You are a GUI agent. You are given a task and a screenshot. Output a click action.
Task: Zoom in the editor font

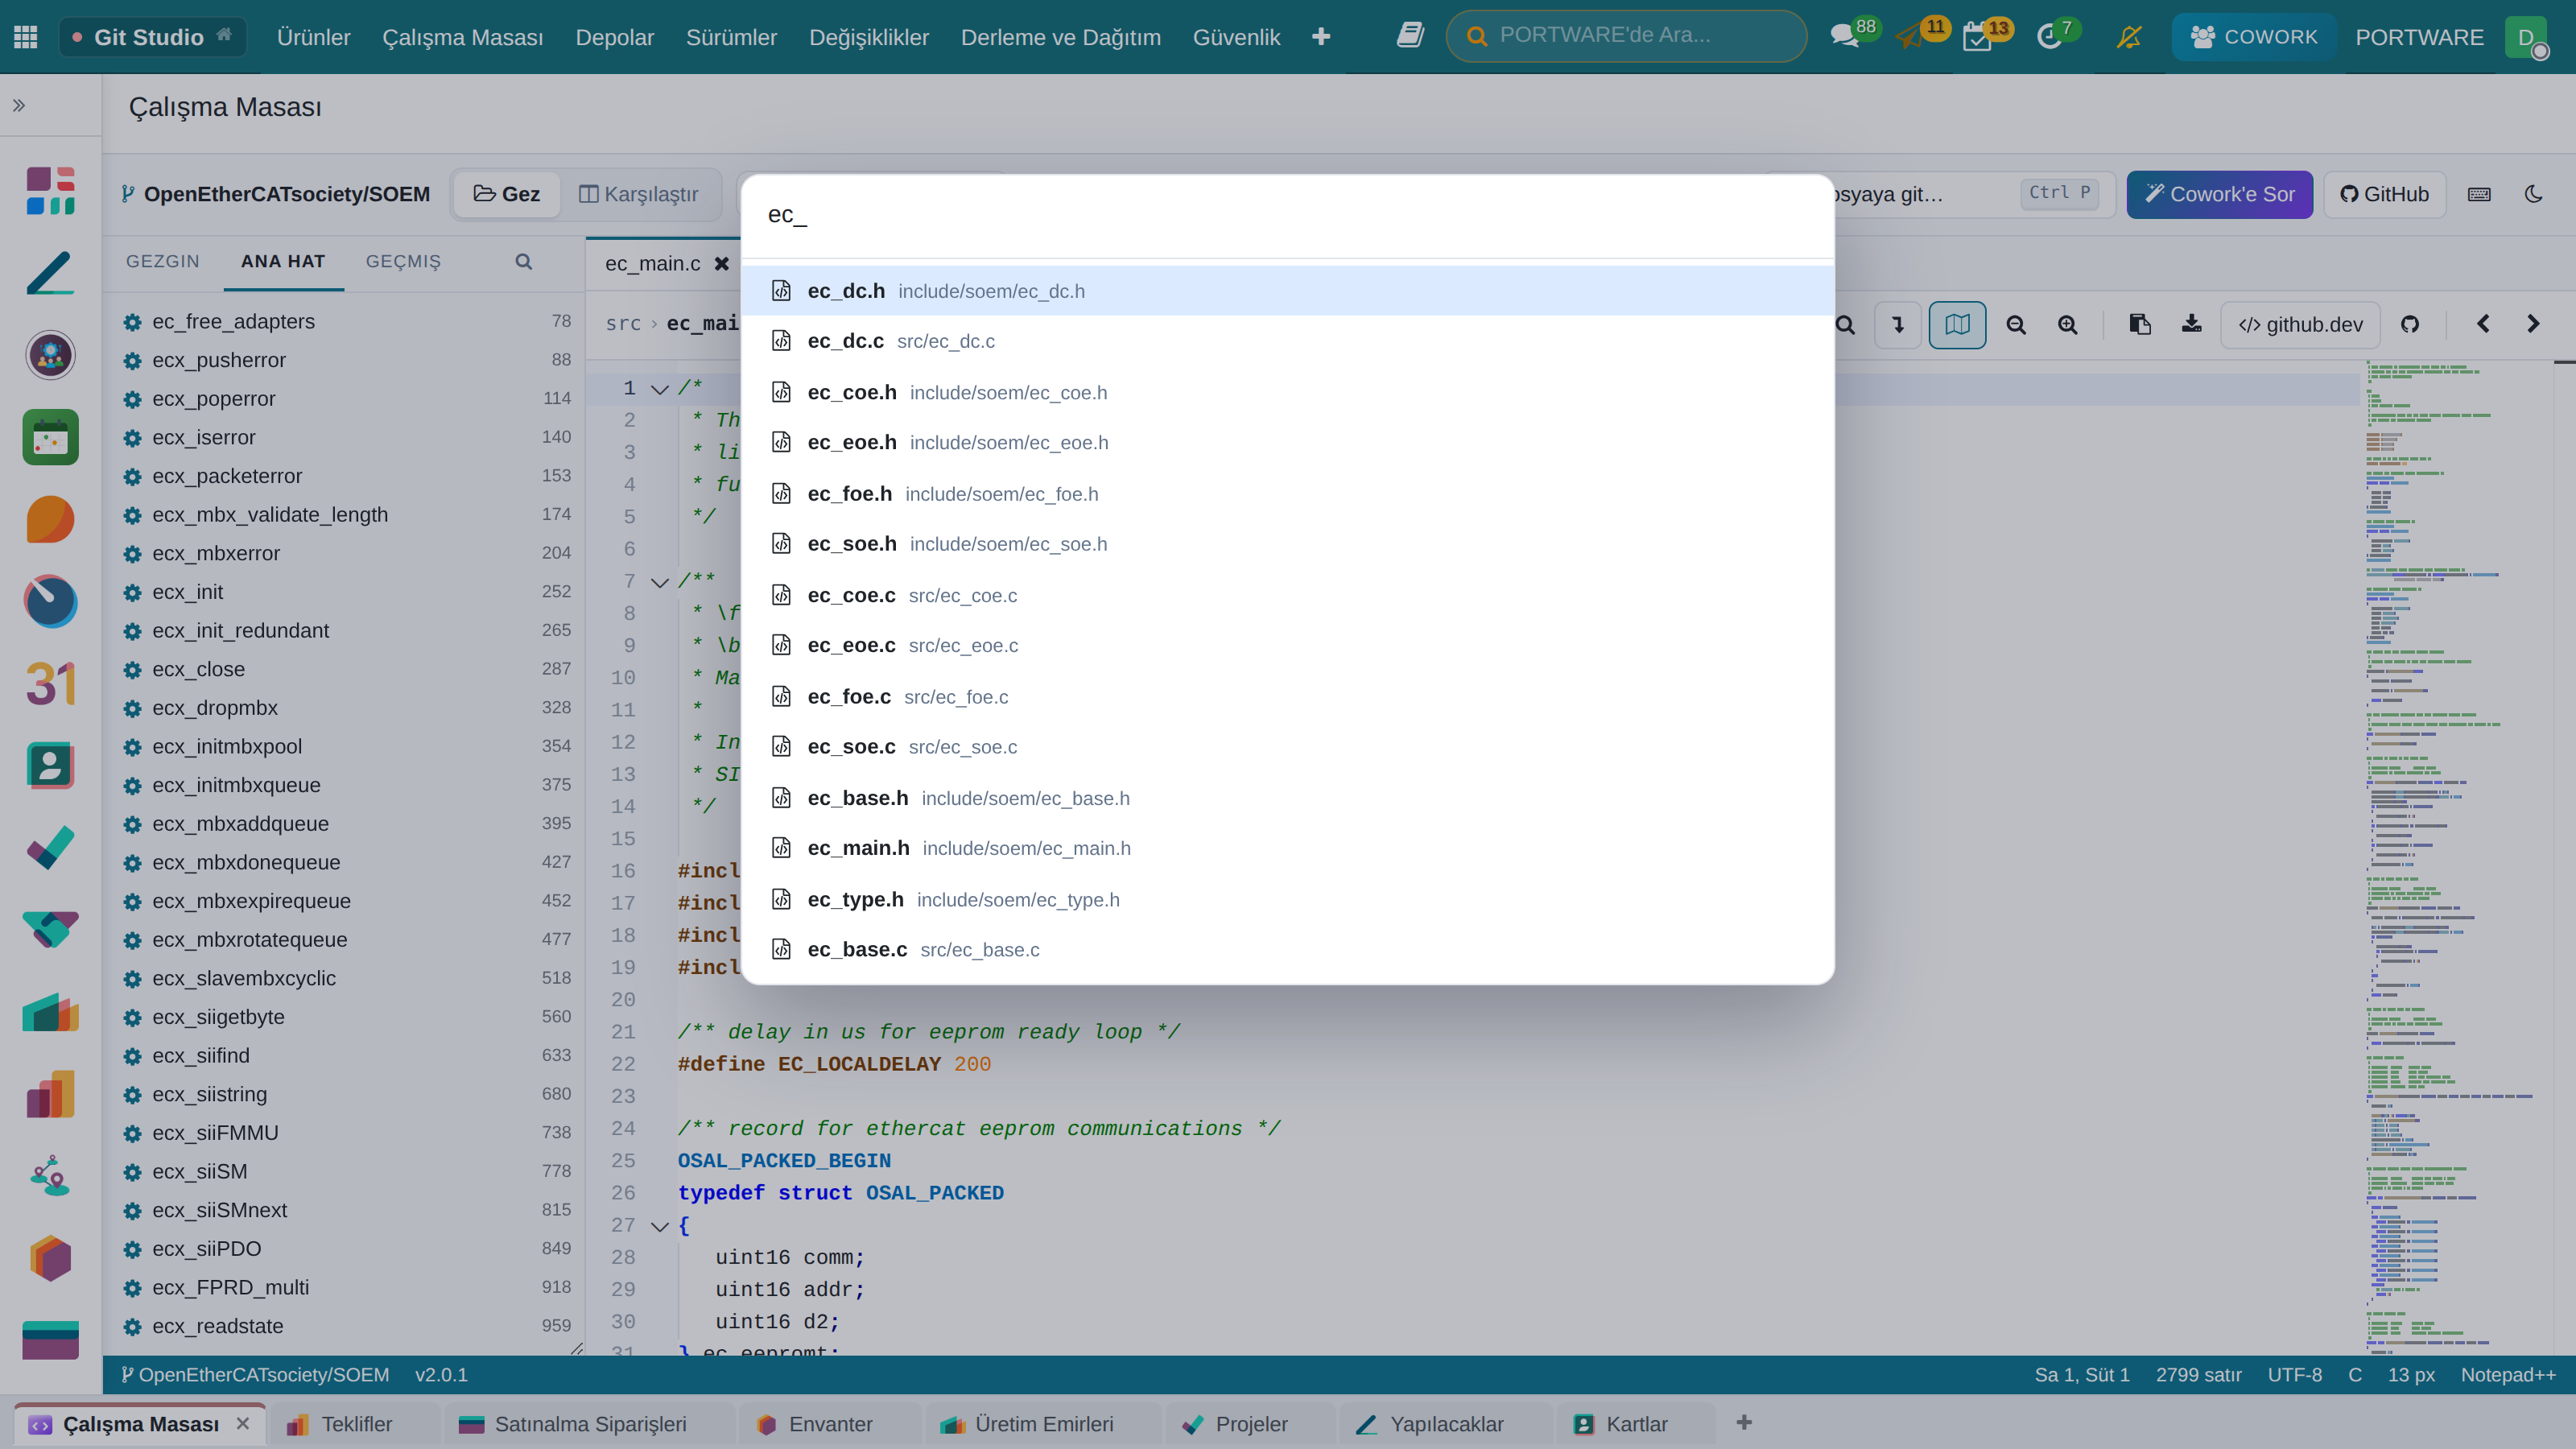point(2067,324)
